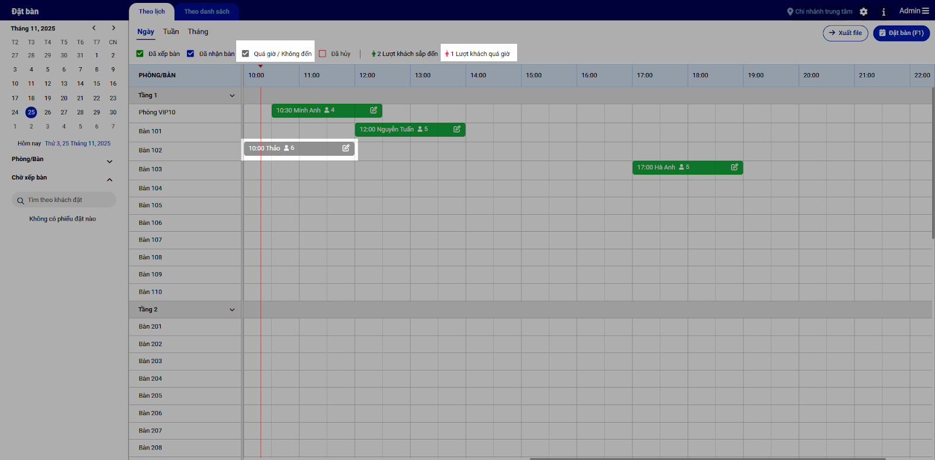This screenshot has height=460, width=935.
Task: Click the upcoming guests green person icon
Action: coord(373,54)
